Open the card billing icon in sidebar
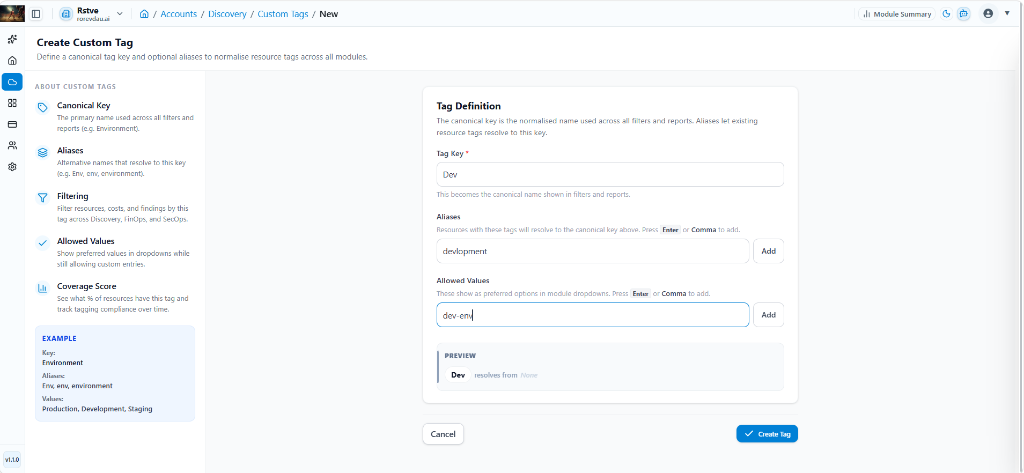The height and width of the screenshot is (473, 1024). [12, 124]
